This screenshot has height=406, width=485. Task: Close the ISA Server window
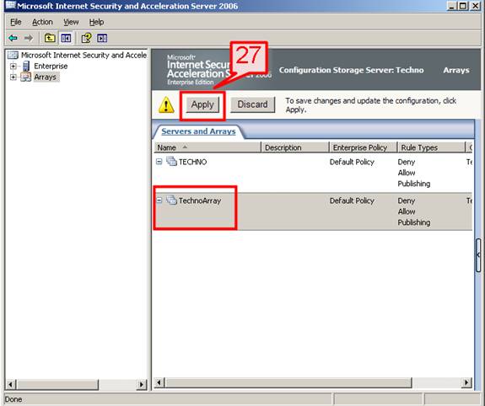pyautogui.click(x=475, y=6)
